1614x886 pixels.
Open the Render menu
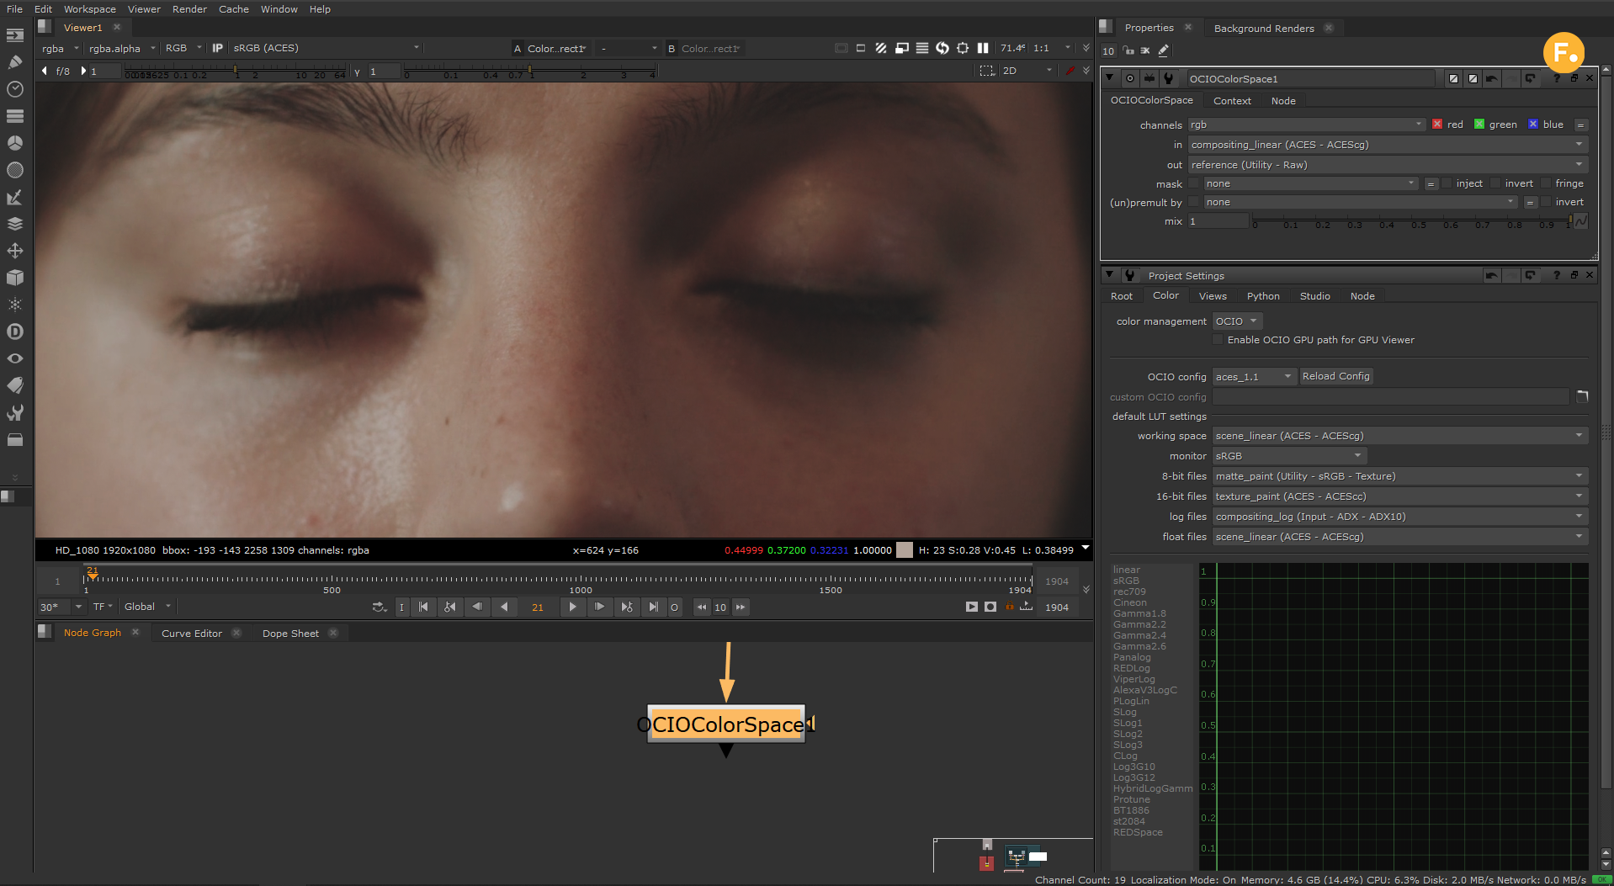189,9
